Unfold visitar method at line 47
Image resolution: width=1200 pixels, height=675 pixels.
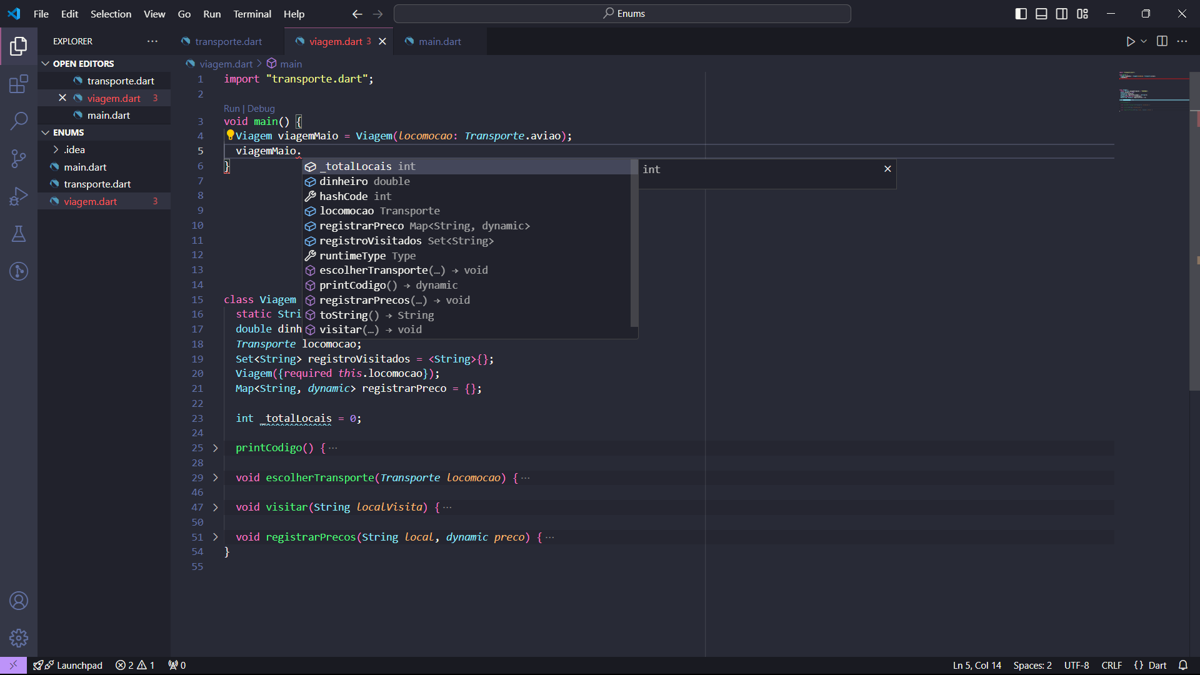pyautogui.click(x=216, y=507)
